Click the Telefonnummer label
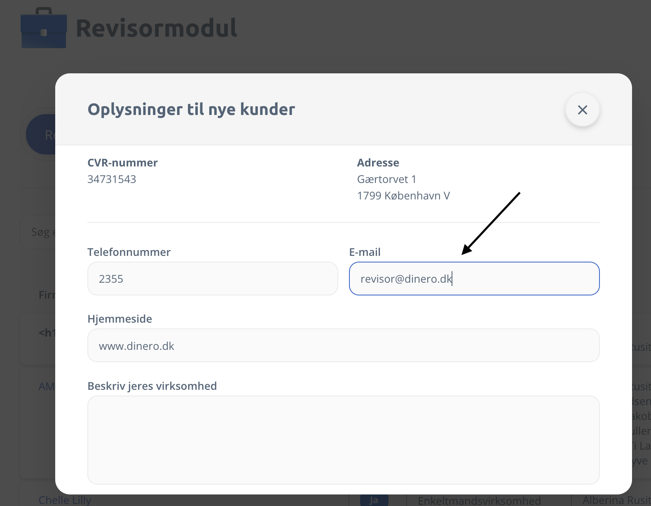This screenshot has height=506, width=651. click(x=129, y=252)
